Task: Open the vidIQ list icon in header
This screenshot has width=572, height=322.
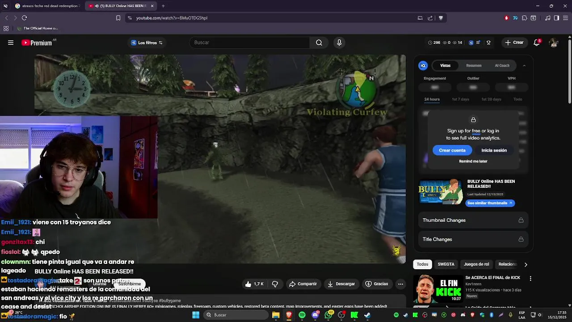Action: [x=478, y=42]
